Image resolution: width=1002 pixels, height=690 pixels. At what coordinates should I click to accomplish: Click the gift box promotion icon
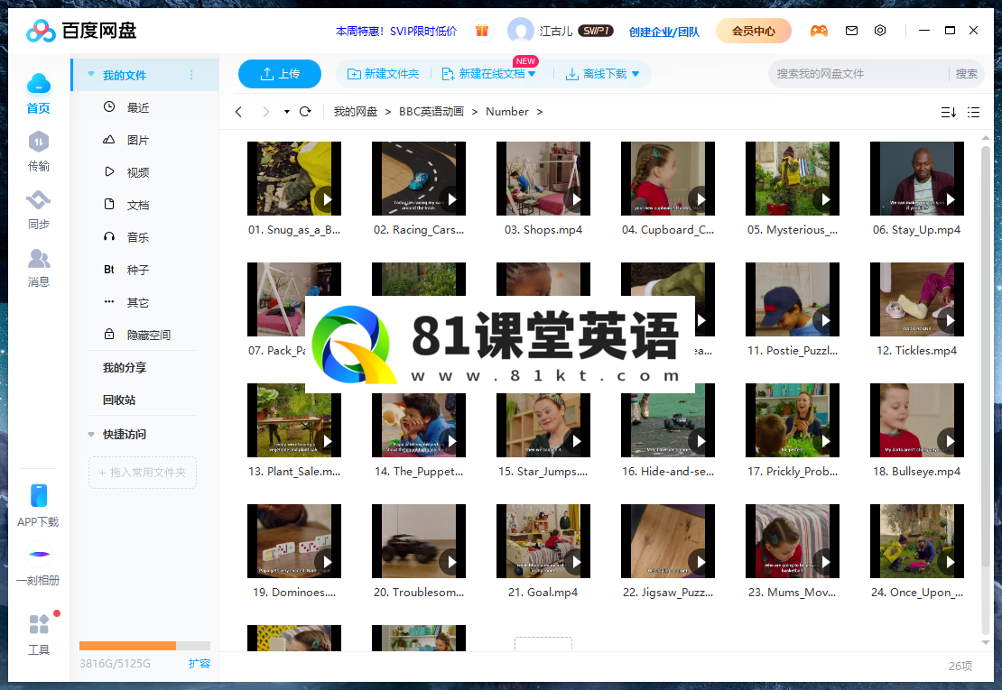(x=482, y=31)
